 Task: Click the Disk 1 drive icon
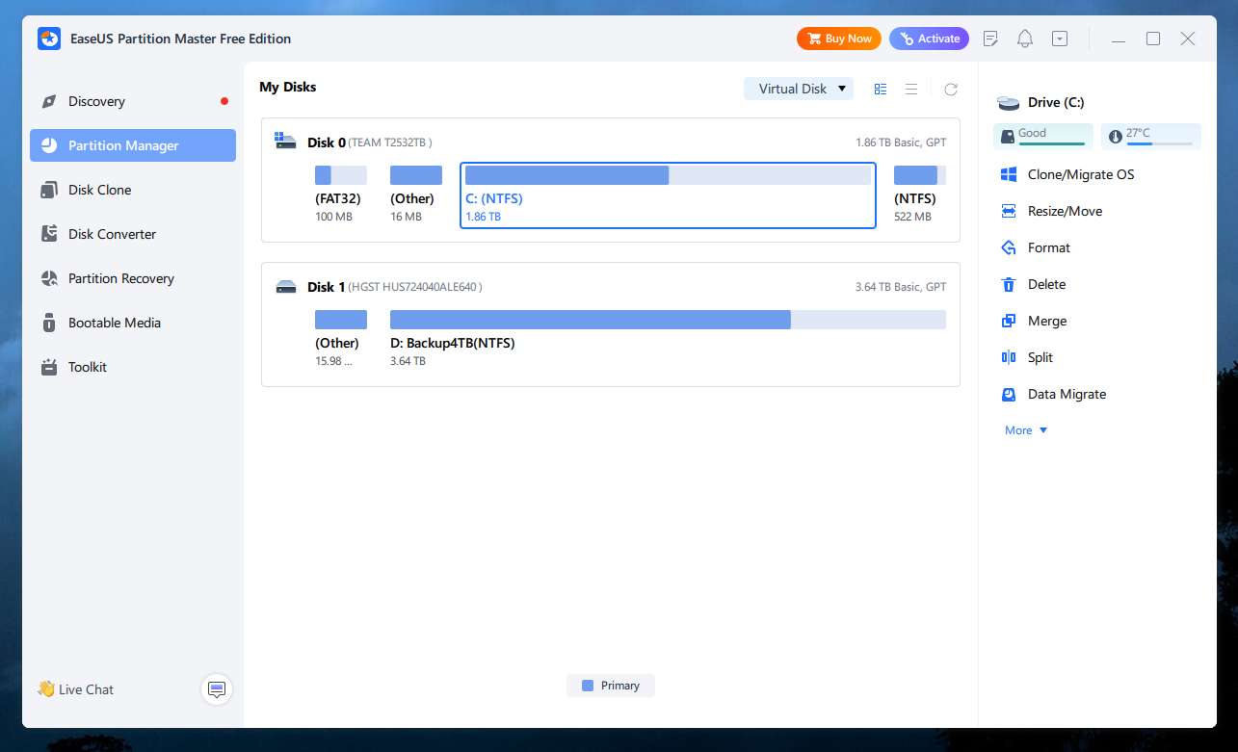tap(285, 287)
